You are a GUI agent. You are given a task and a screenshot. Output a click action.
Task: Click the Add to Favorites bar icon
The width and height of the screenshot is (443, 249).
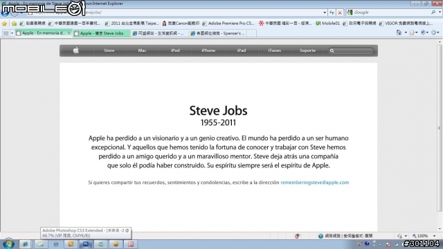click(14, 24)
